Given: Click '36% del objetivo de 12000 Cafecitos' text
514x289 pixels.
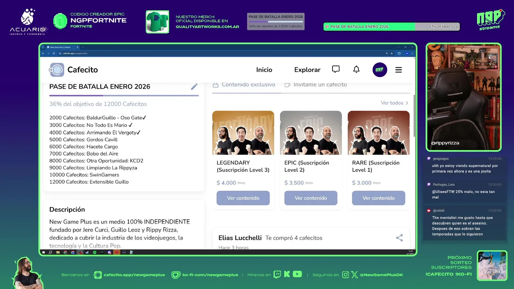Looking at the screenshot, I should [98, 104].
